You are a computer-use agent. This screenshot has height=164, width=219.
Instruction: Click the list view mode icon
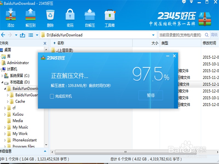click(31, 35)
